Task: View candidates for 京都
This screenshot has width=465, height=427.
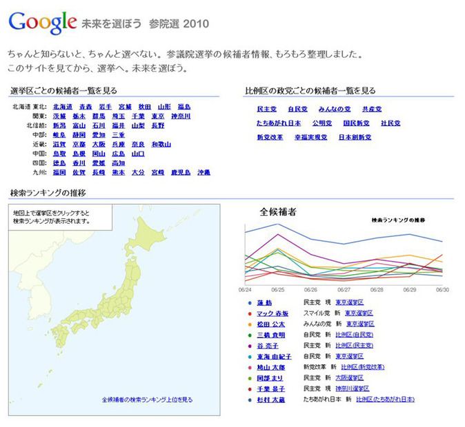Action: 79,145
